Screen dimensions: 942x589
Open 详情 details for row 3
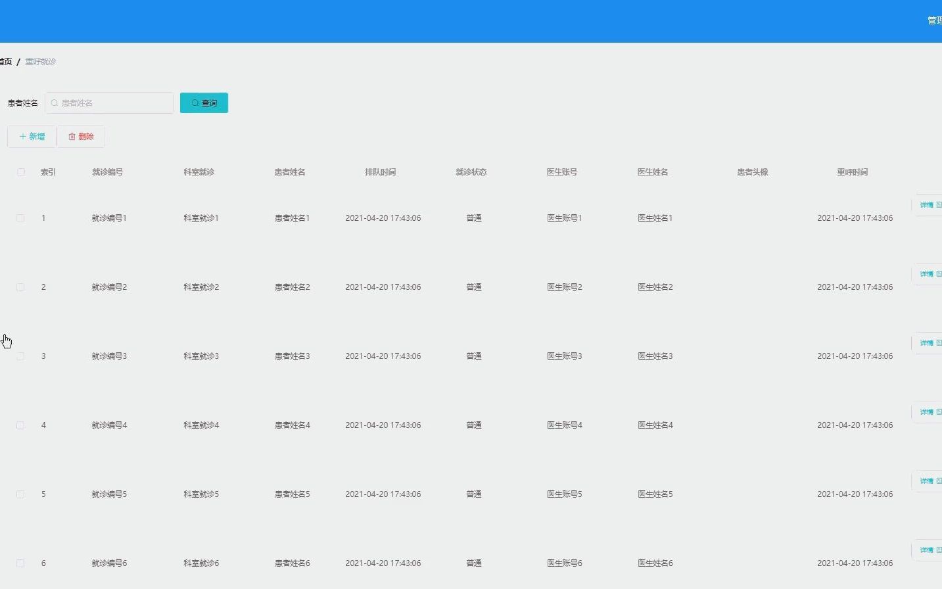click(928, 343)
